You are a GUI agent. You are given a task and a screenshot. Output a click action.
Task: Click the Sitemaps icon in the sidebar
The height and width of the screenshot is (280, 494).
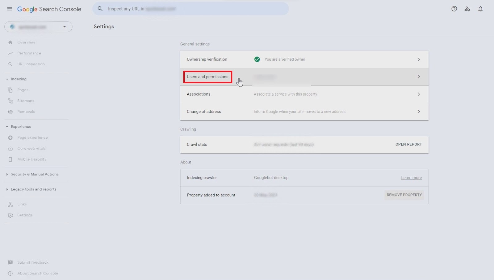pyautogui.click(x=10, y=101)
